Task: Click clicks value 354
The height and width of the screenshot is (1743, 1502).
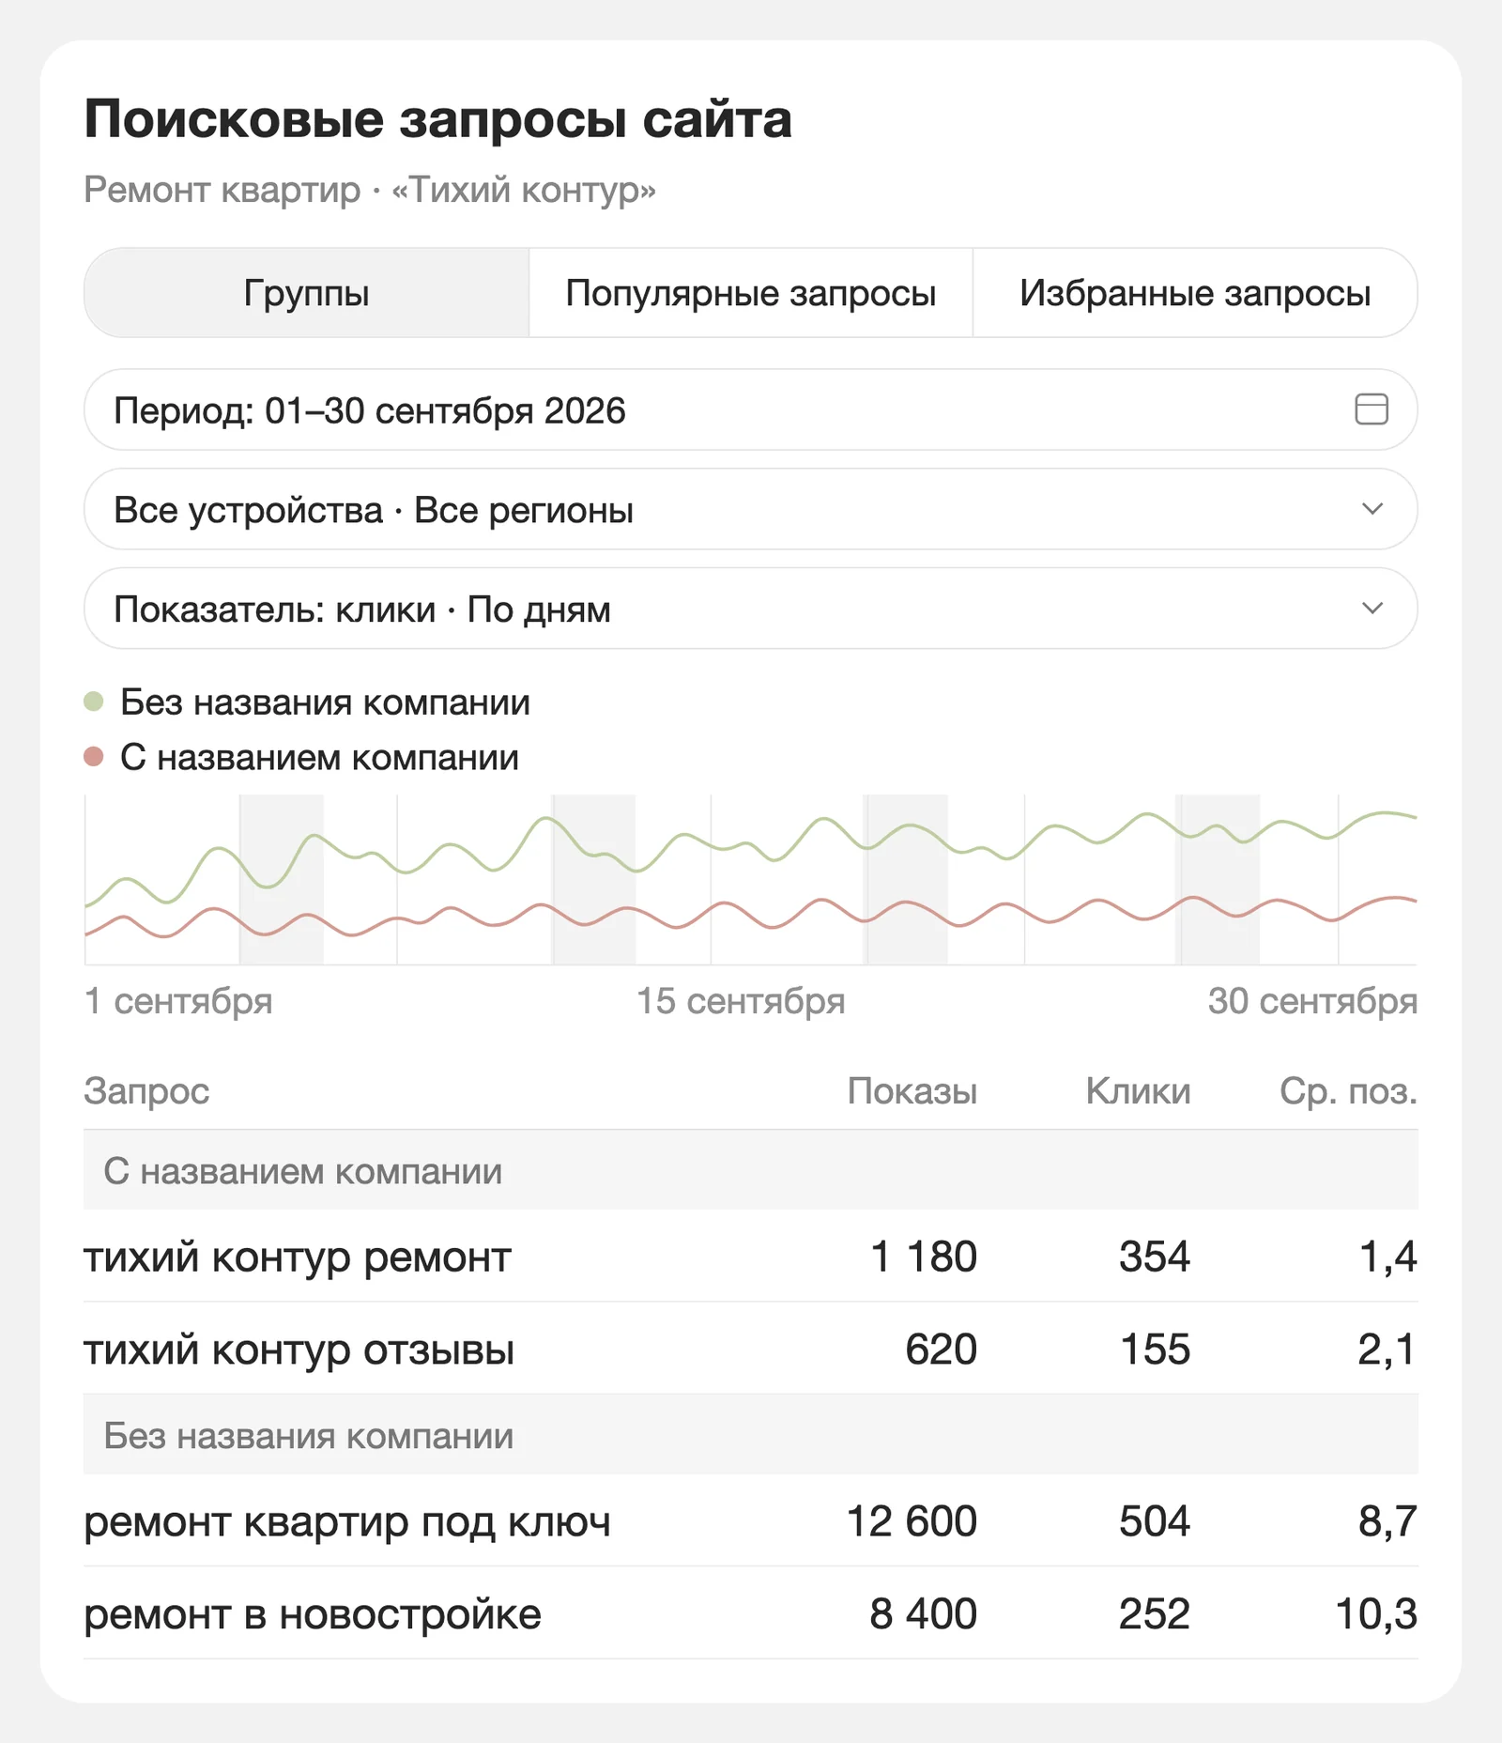Action: pyautogui.click(x=1155, y=1257)
